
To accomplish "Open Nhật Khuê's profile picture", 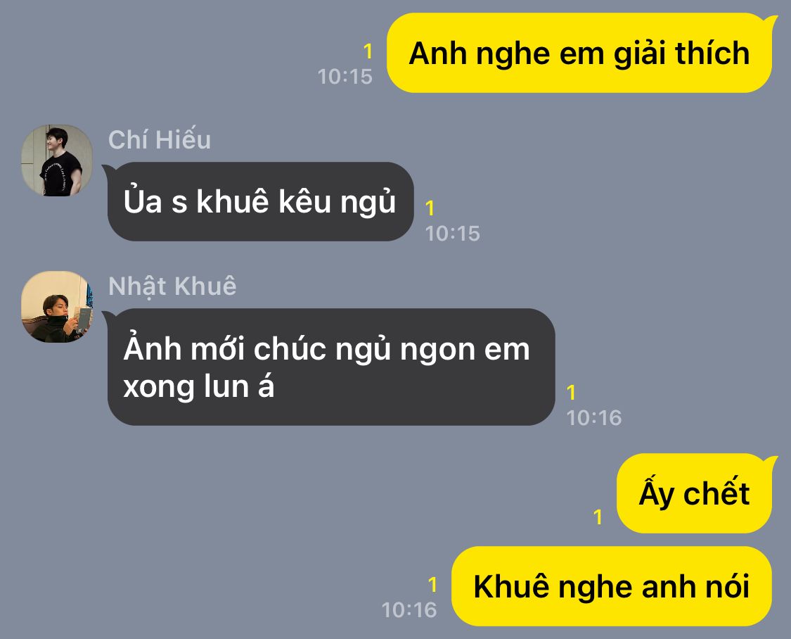I will pyautogui.click(x=57, y=307).
